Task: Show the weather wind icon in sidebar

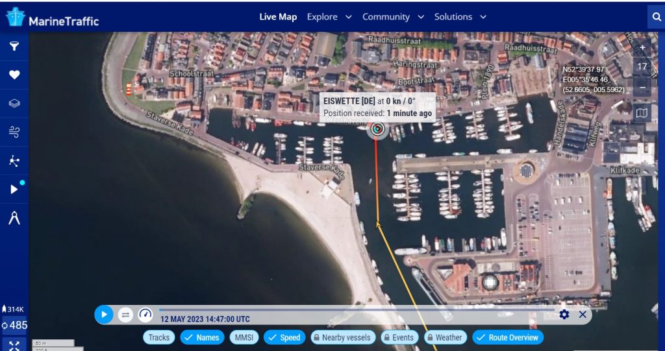Action: pyautogui.click(x=14, y=132)
